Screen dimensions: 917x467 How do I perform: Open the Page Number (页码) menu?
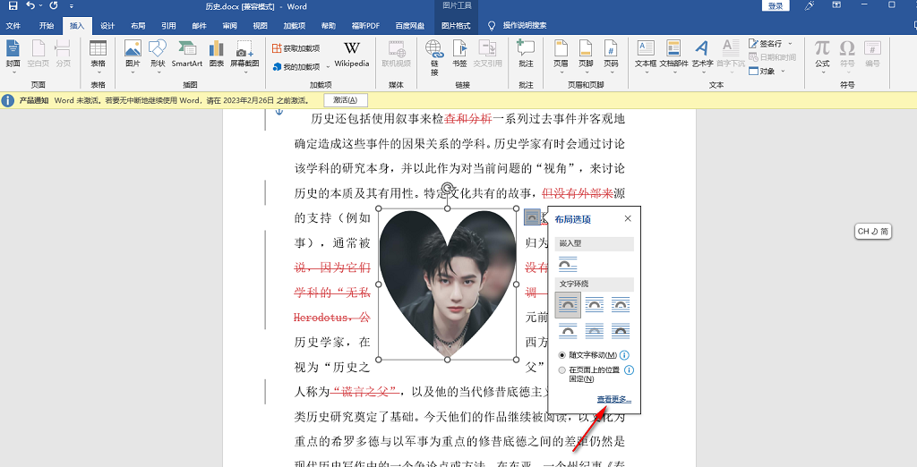611,56
